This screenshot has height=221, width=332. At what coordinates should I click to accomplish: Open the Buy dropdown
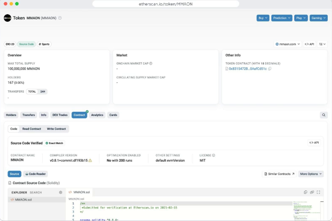[x=263, y=18]
